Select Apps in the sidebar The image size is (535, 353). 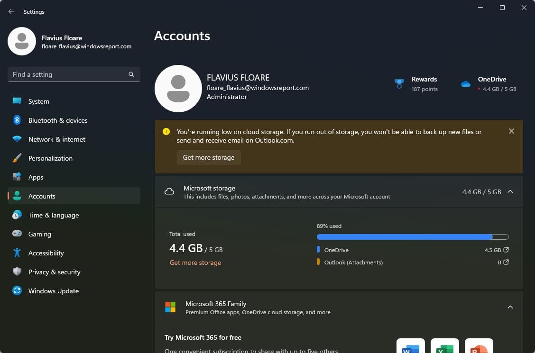tap(74, 177)
